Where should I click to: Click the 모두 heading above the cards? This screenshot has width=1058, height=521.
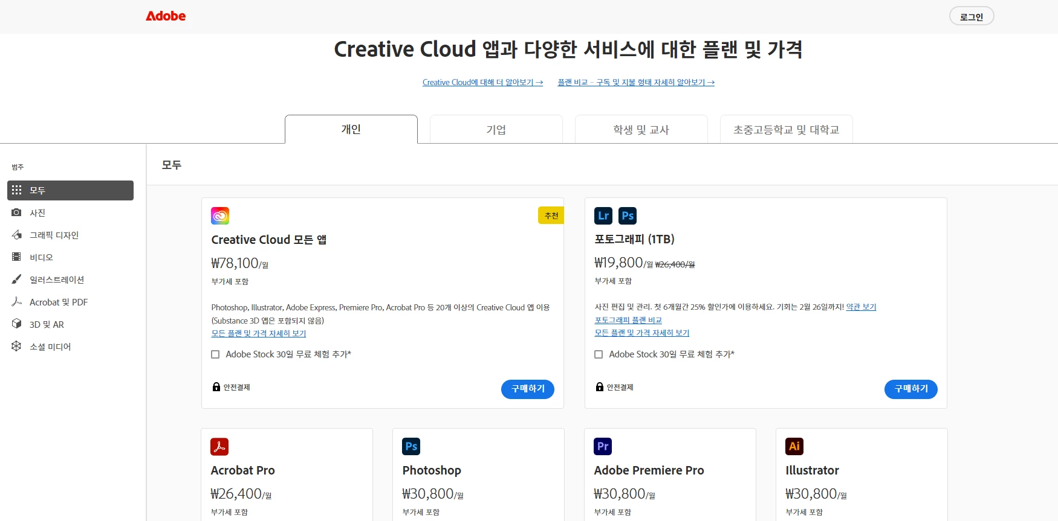(172, 165)
